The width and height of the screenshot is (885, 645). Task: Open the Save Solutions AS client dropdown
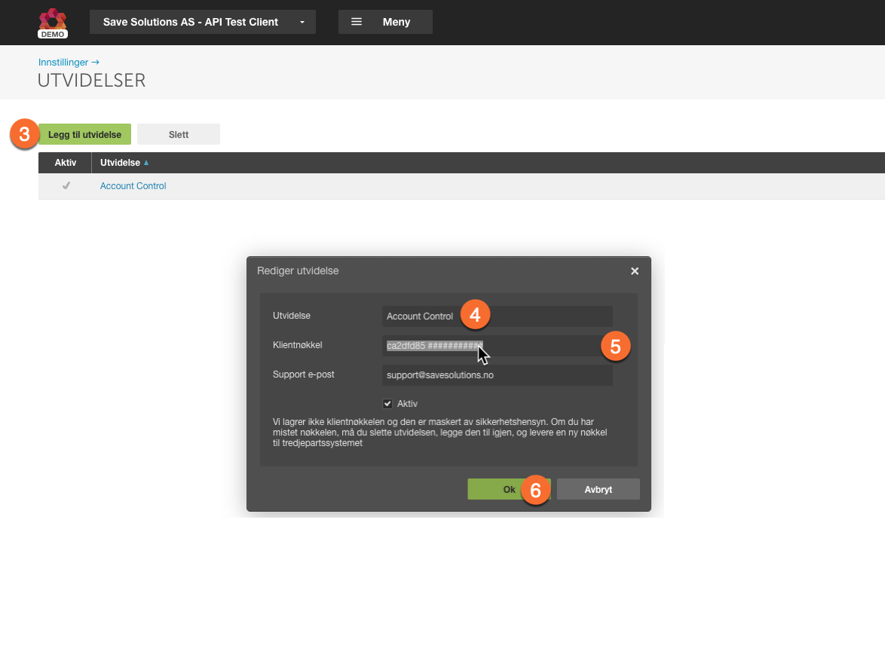coord(202,22)
